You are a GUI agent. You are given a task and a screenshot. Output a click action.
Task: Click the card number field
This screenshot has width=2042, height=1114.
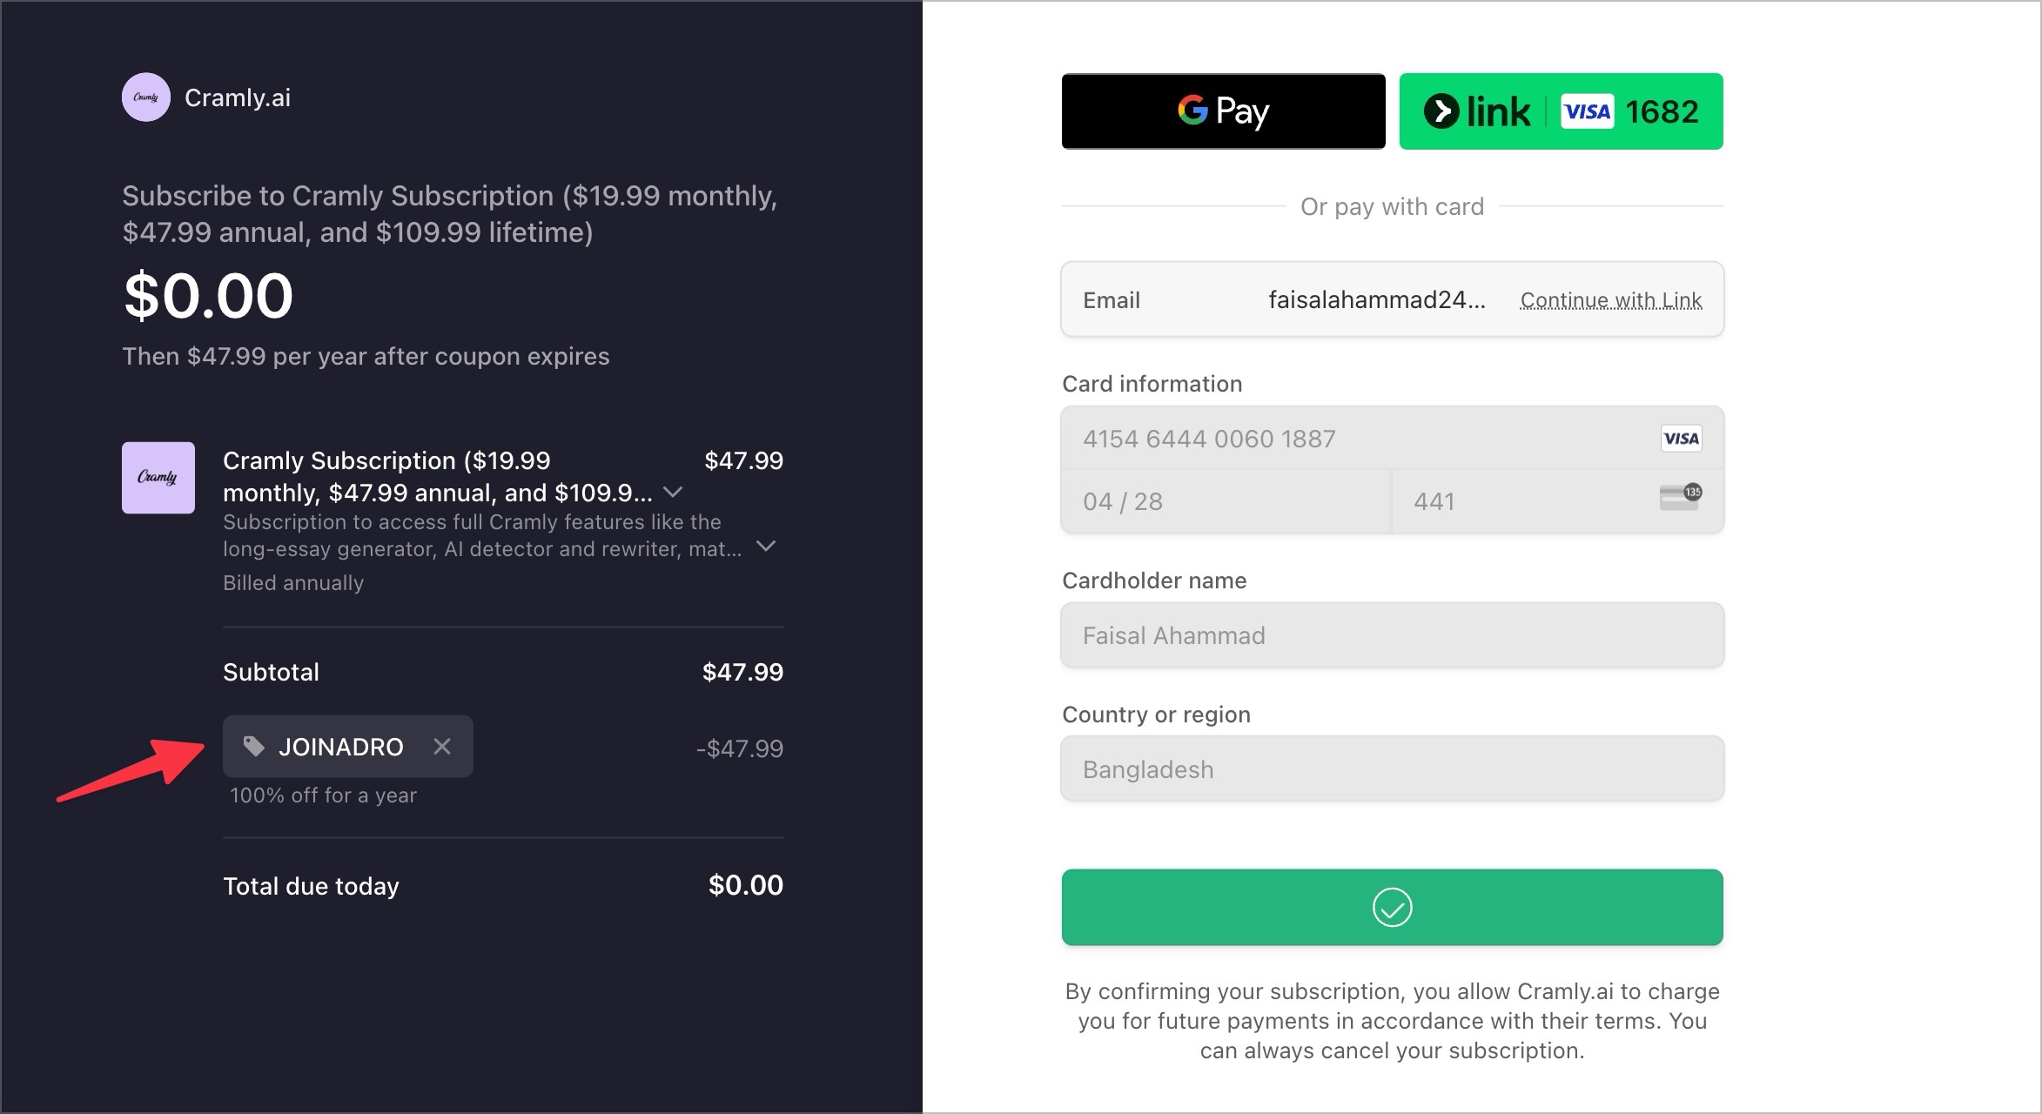click(1358, 439)
